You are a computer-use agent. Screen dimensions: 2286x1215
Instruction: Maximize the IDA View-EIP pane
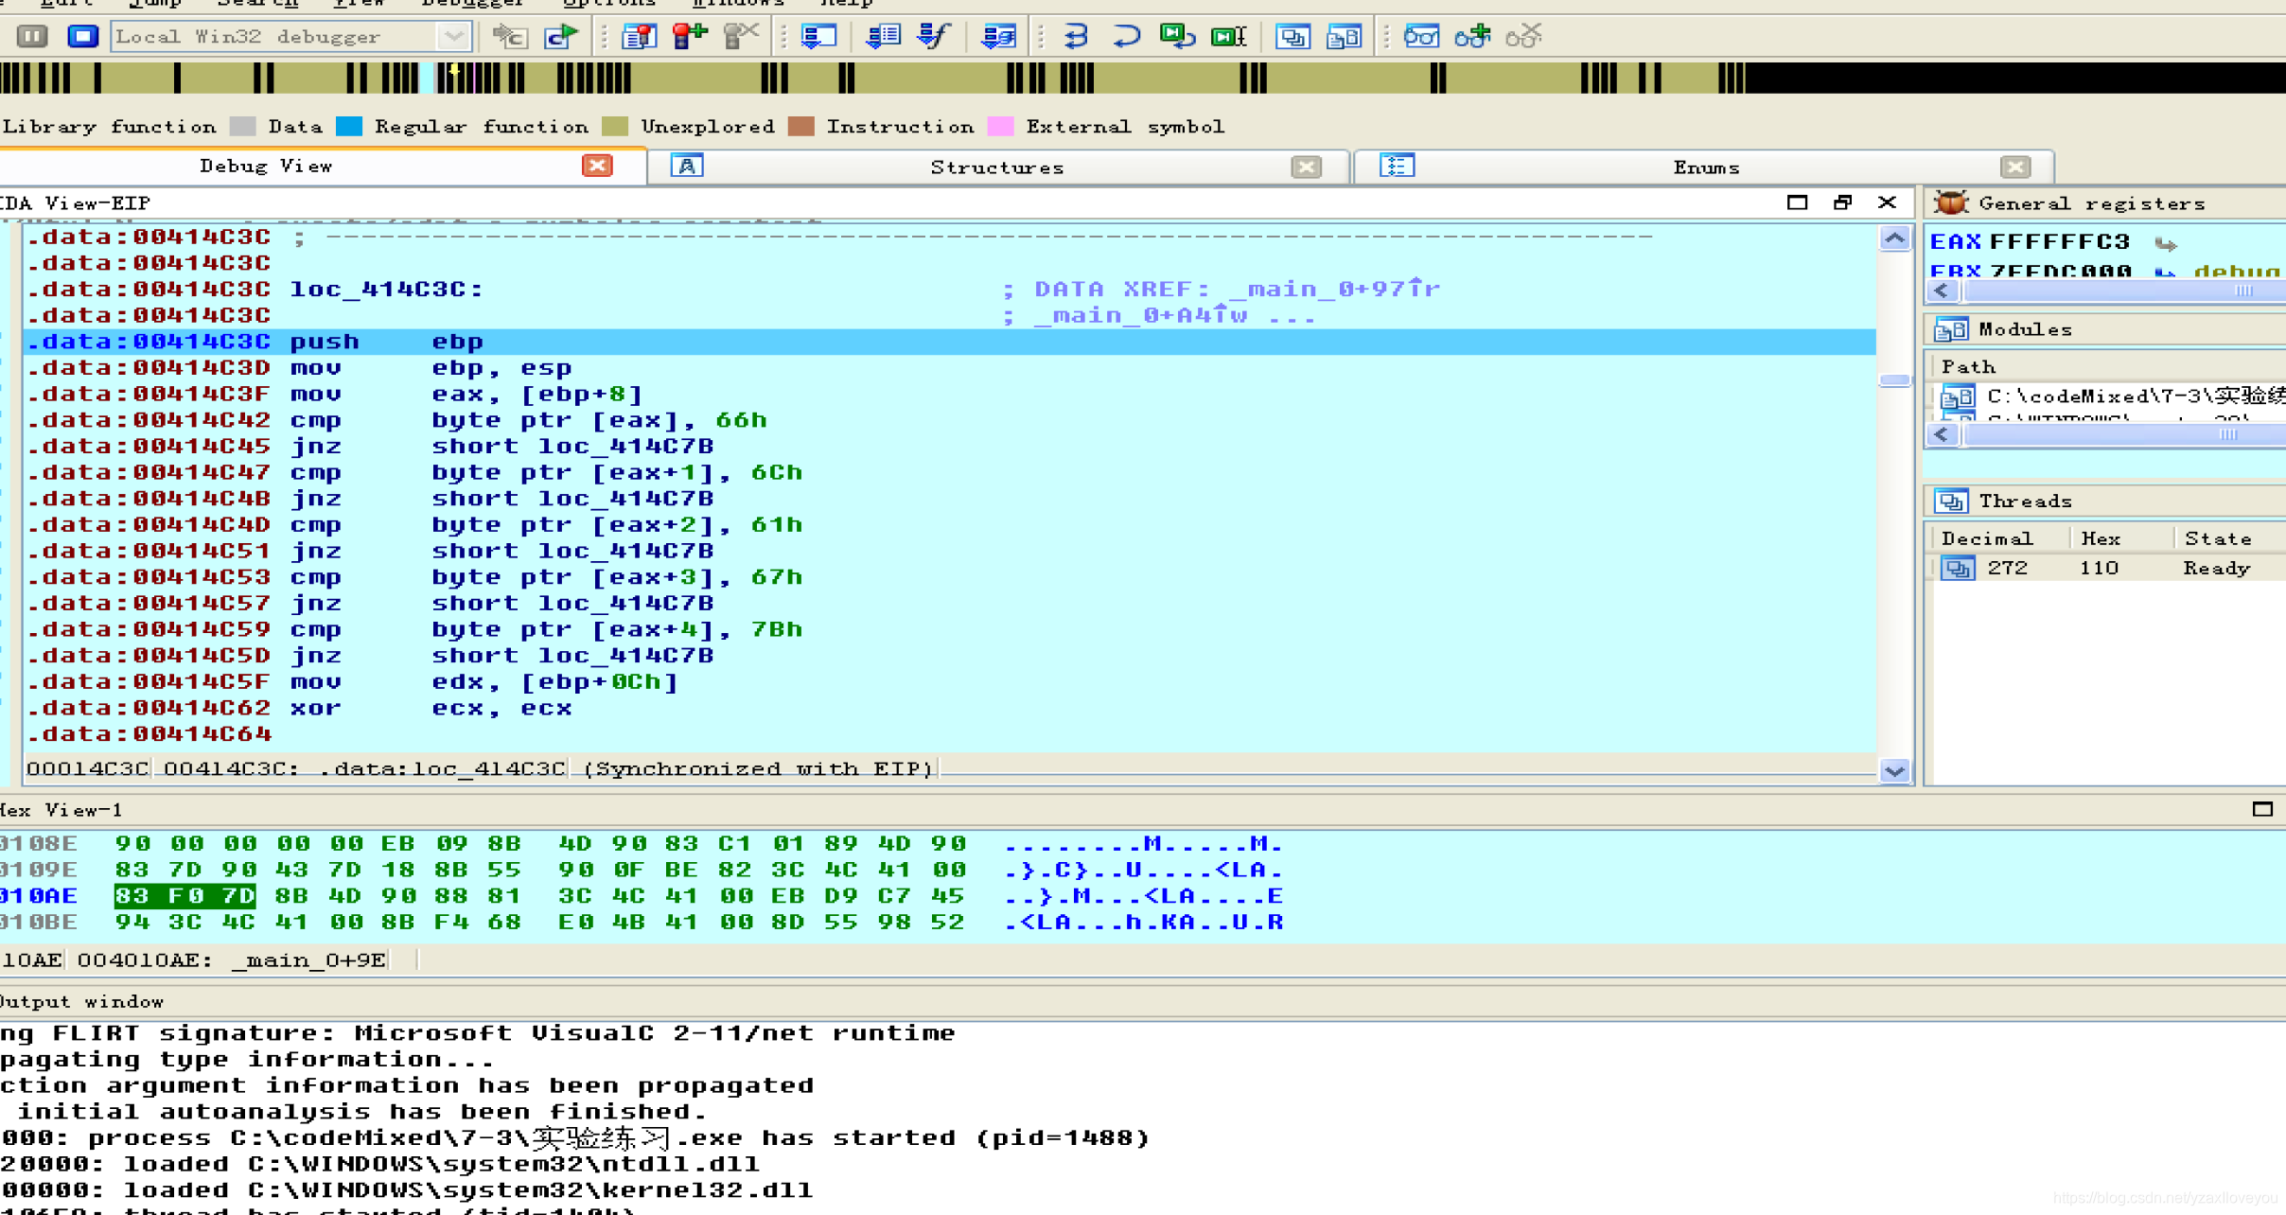pos(1797,202)
